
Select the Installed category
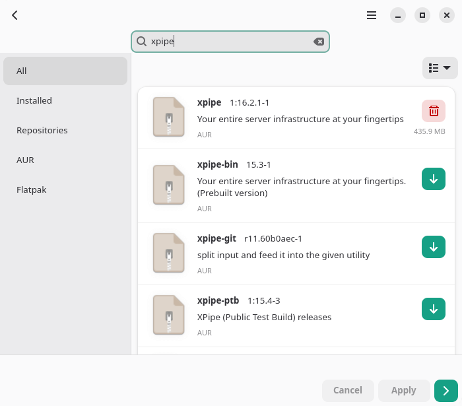click(x=65, y=101)
